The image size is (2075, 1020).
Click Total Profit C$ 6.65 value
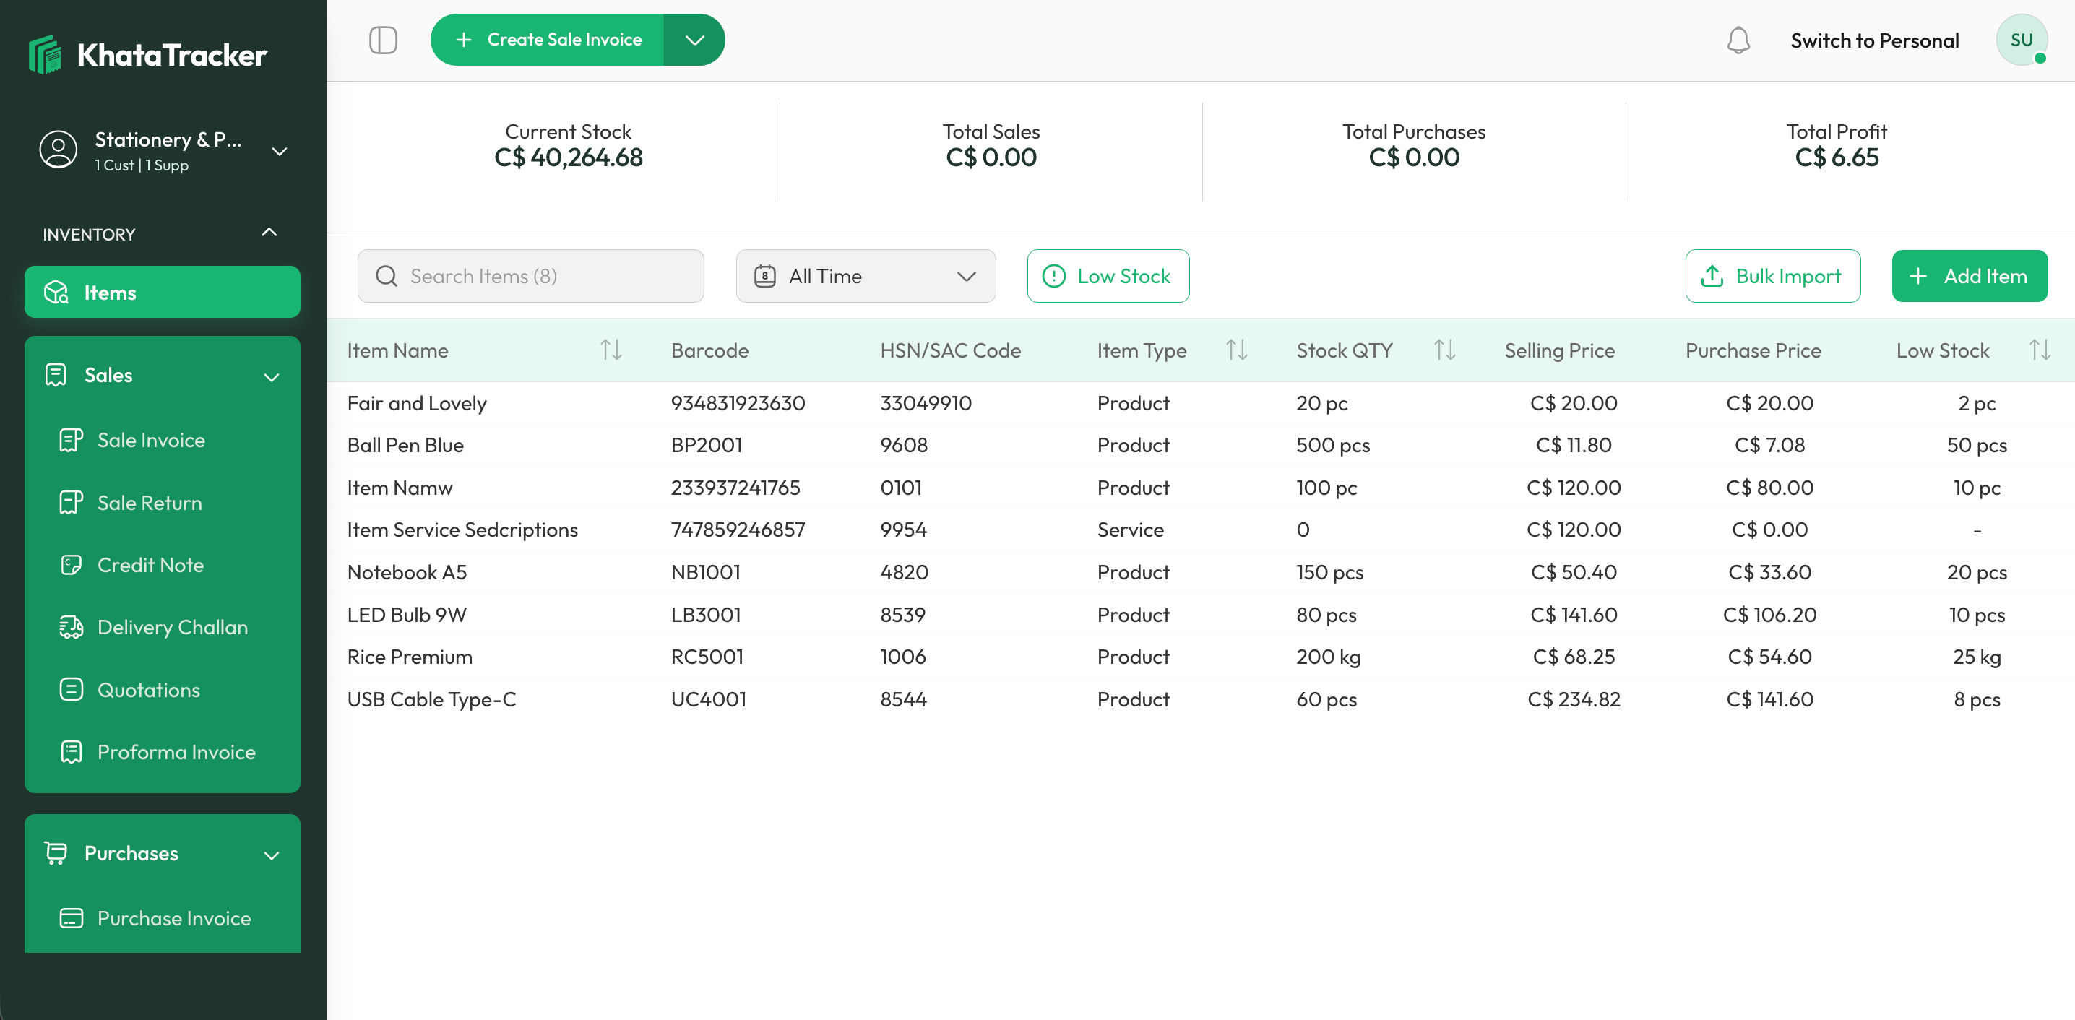(1837, 157)
